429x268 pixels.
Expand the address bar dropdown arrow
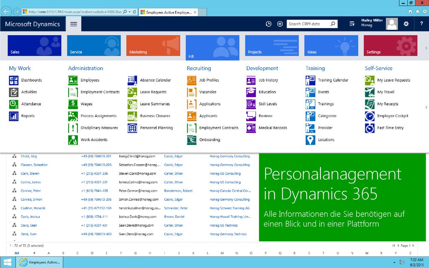pyautogui.click(x=130, y=12)
